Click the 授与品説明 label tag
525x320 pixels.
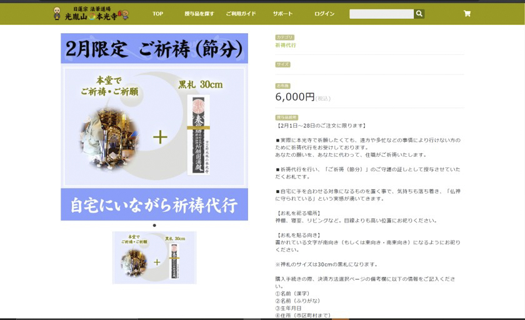click(x=287, y=117)
